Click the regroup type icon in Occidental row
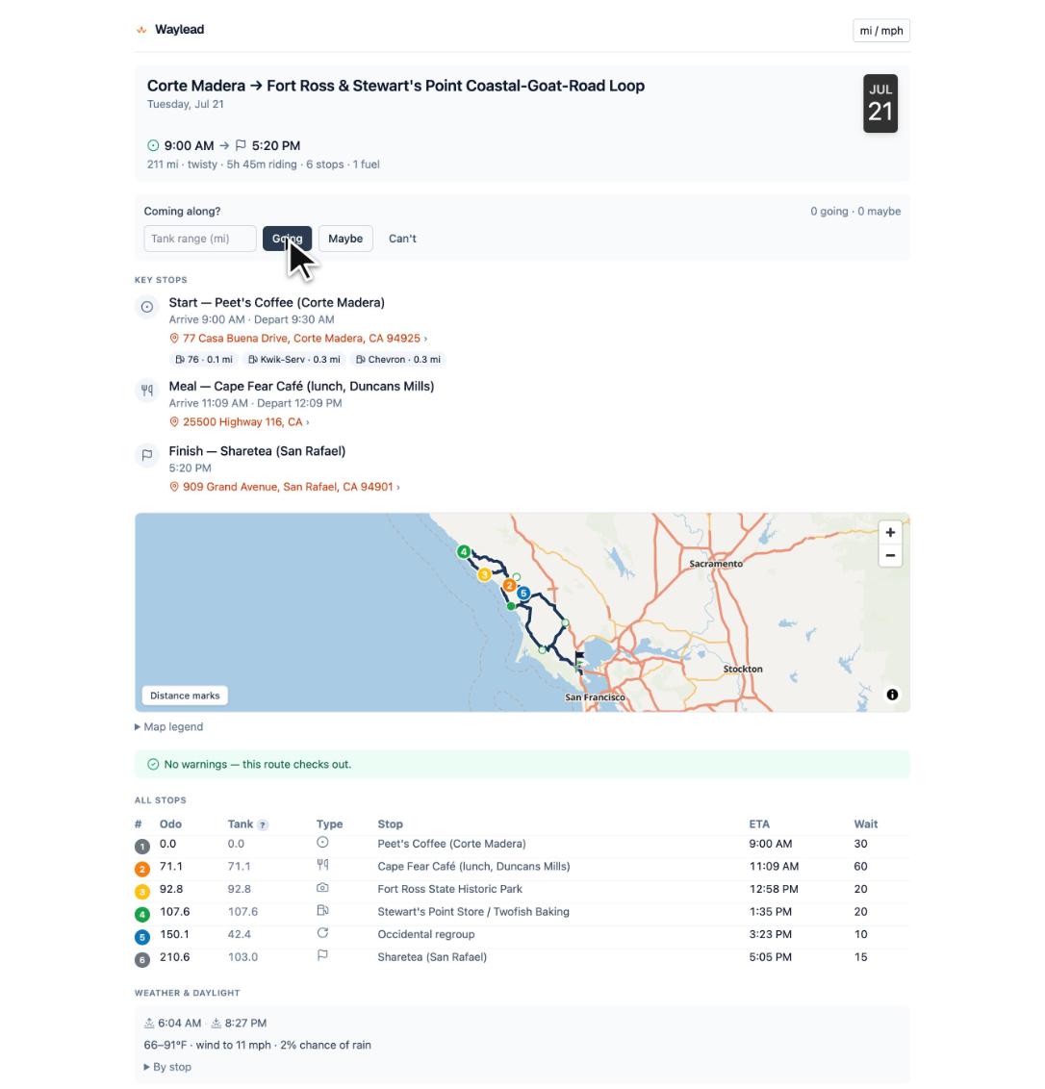This screenshot has width=1045, height=1089. tap(322, 933)
